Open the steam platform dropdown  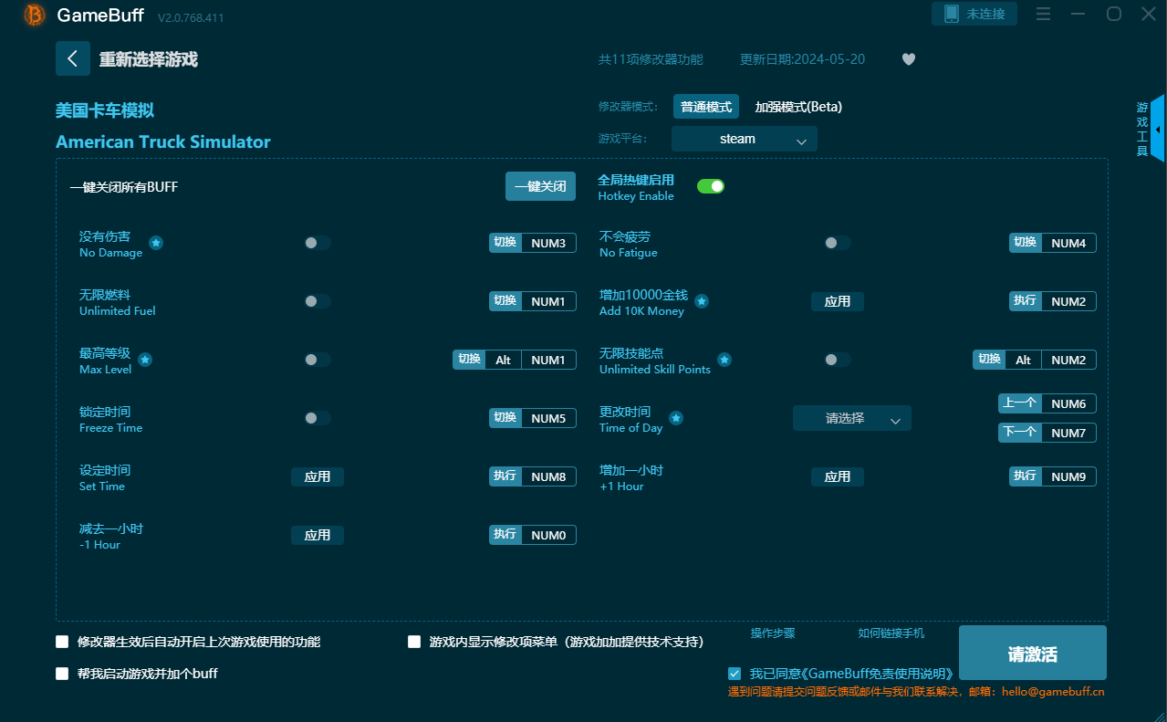click(x=745, y=139)
